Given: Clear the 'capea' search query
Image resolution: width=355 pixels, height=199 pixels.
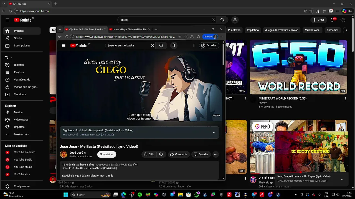Looking at the screenshot, I should click(x=214, y=20).
